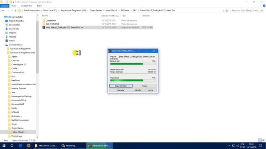266x149 pixels.
Task: Click the Ajuda button in dialog
Action: 150,90
